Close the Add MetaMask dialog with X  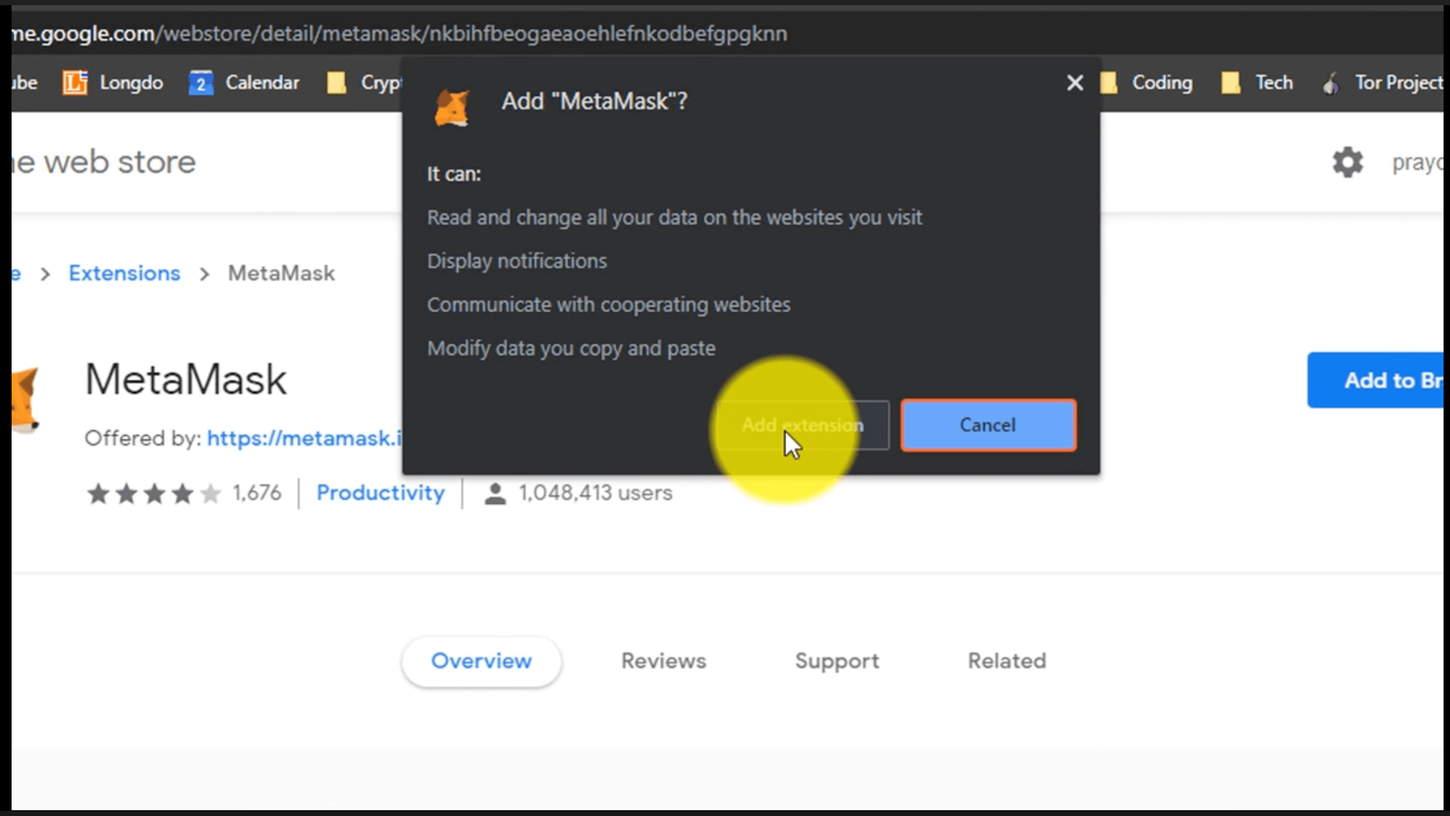[1075, 82]
